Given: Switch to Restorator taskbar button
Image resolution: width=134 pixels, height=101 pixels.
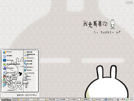Looking at the screenshot, I should [98, 99].
